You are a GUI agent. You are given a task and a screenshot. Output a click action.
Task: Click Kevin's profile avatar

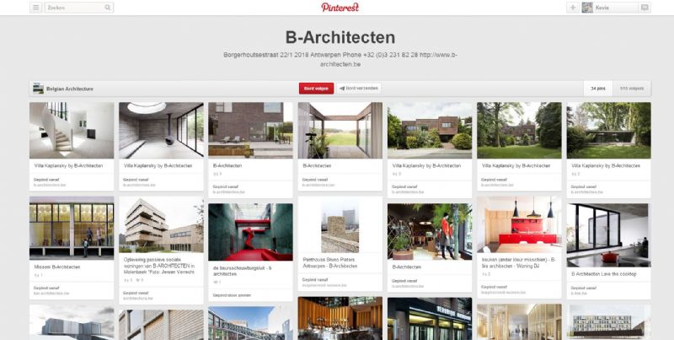click(587, 8)
